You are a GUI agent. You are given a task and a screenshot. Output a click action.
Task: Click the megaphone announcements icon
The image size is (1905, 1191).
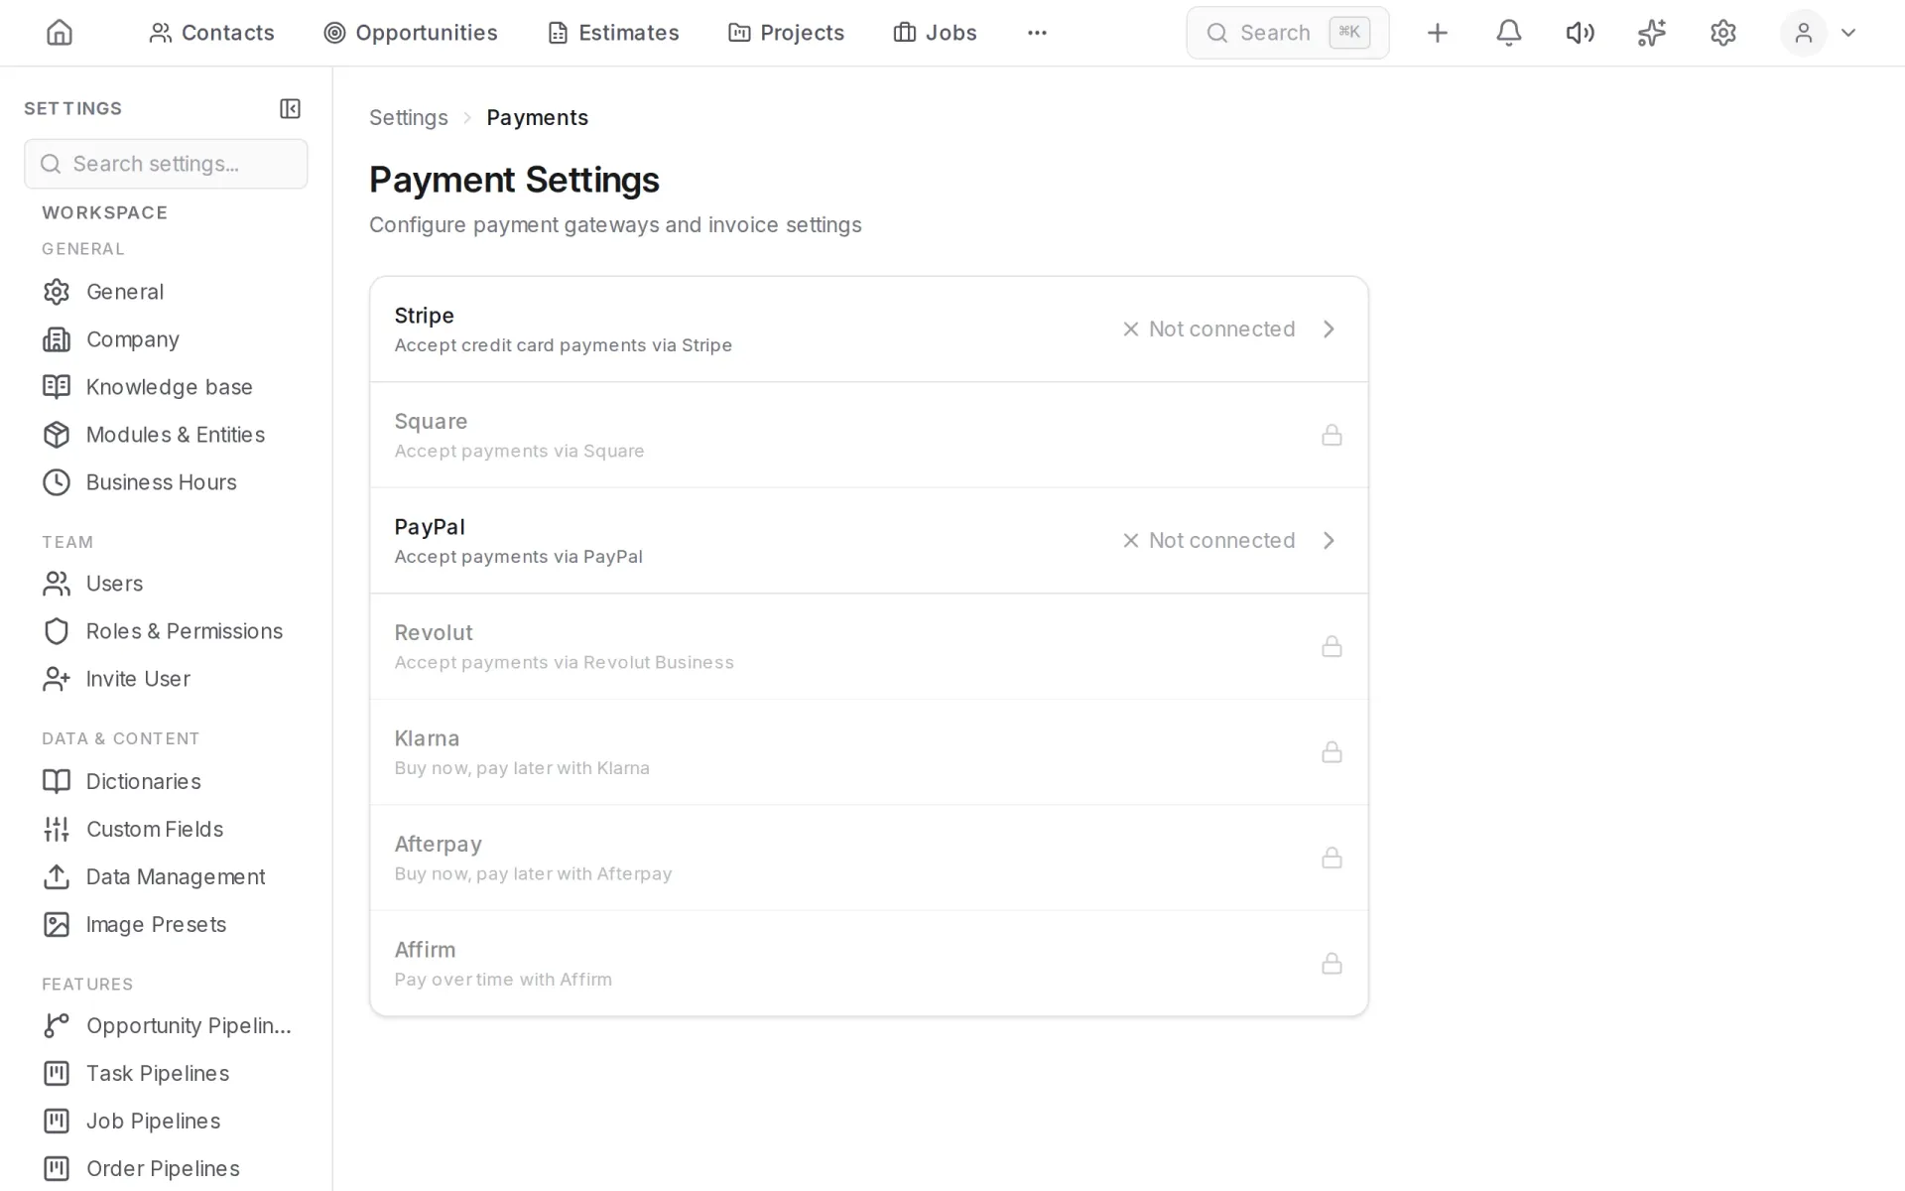[x=1580, y=33]
